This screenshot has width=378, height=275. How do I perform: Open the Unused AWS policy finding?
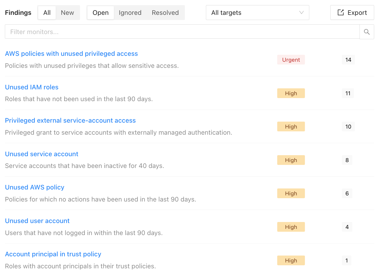tap(35, 187)
